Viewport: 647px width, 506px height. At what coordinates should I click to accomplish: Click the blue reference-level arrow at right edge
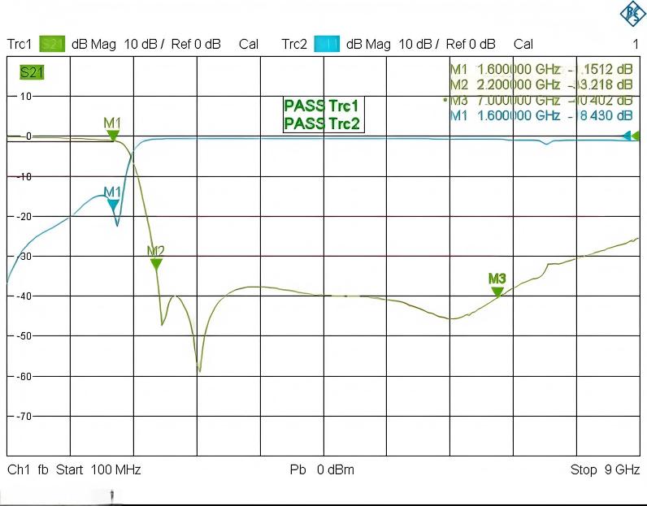[627, 136]
